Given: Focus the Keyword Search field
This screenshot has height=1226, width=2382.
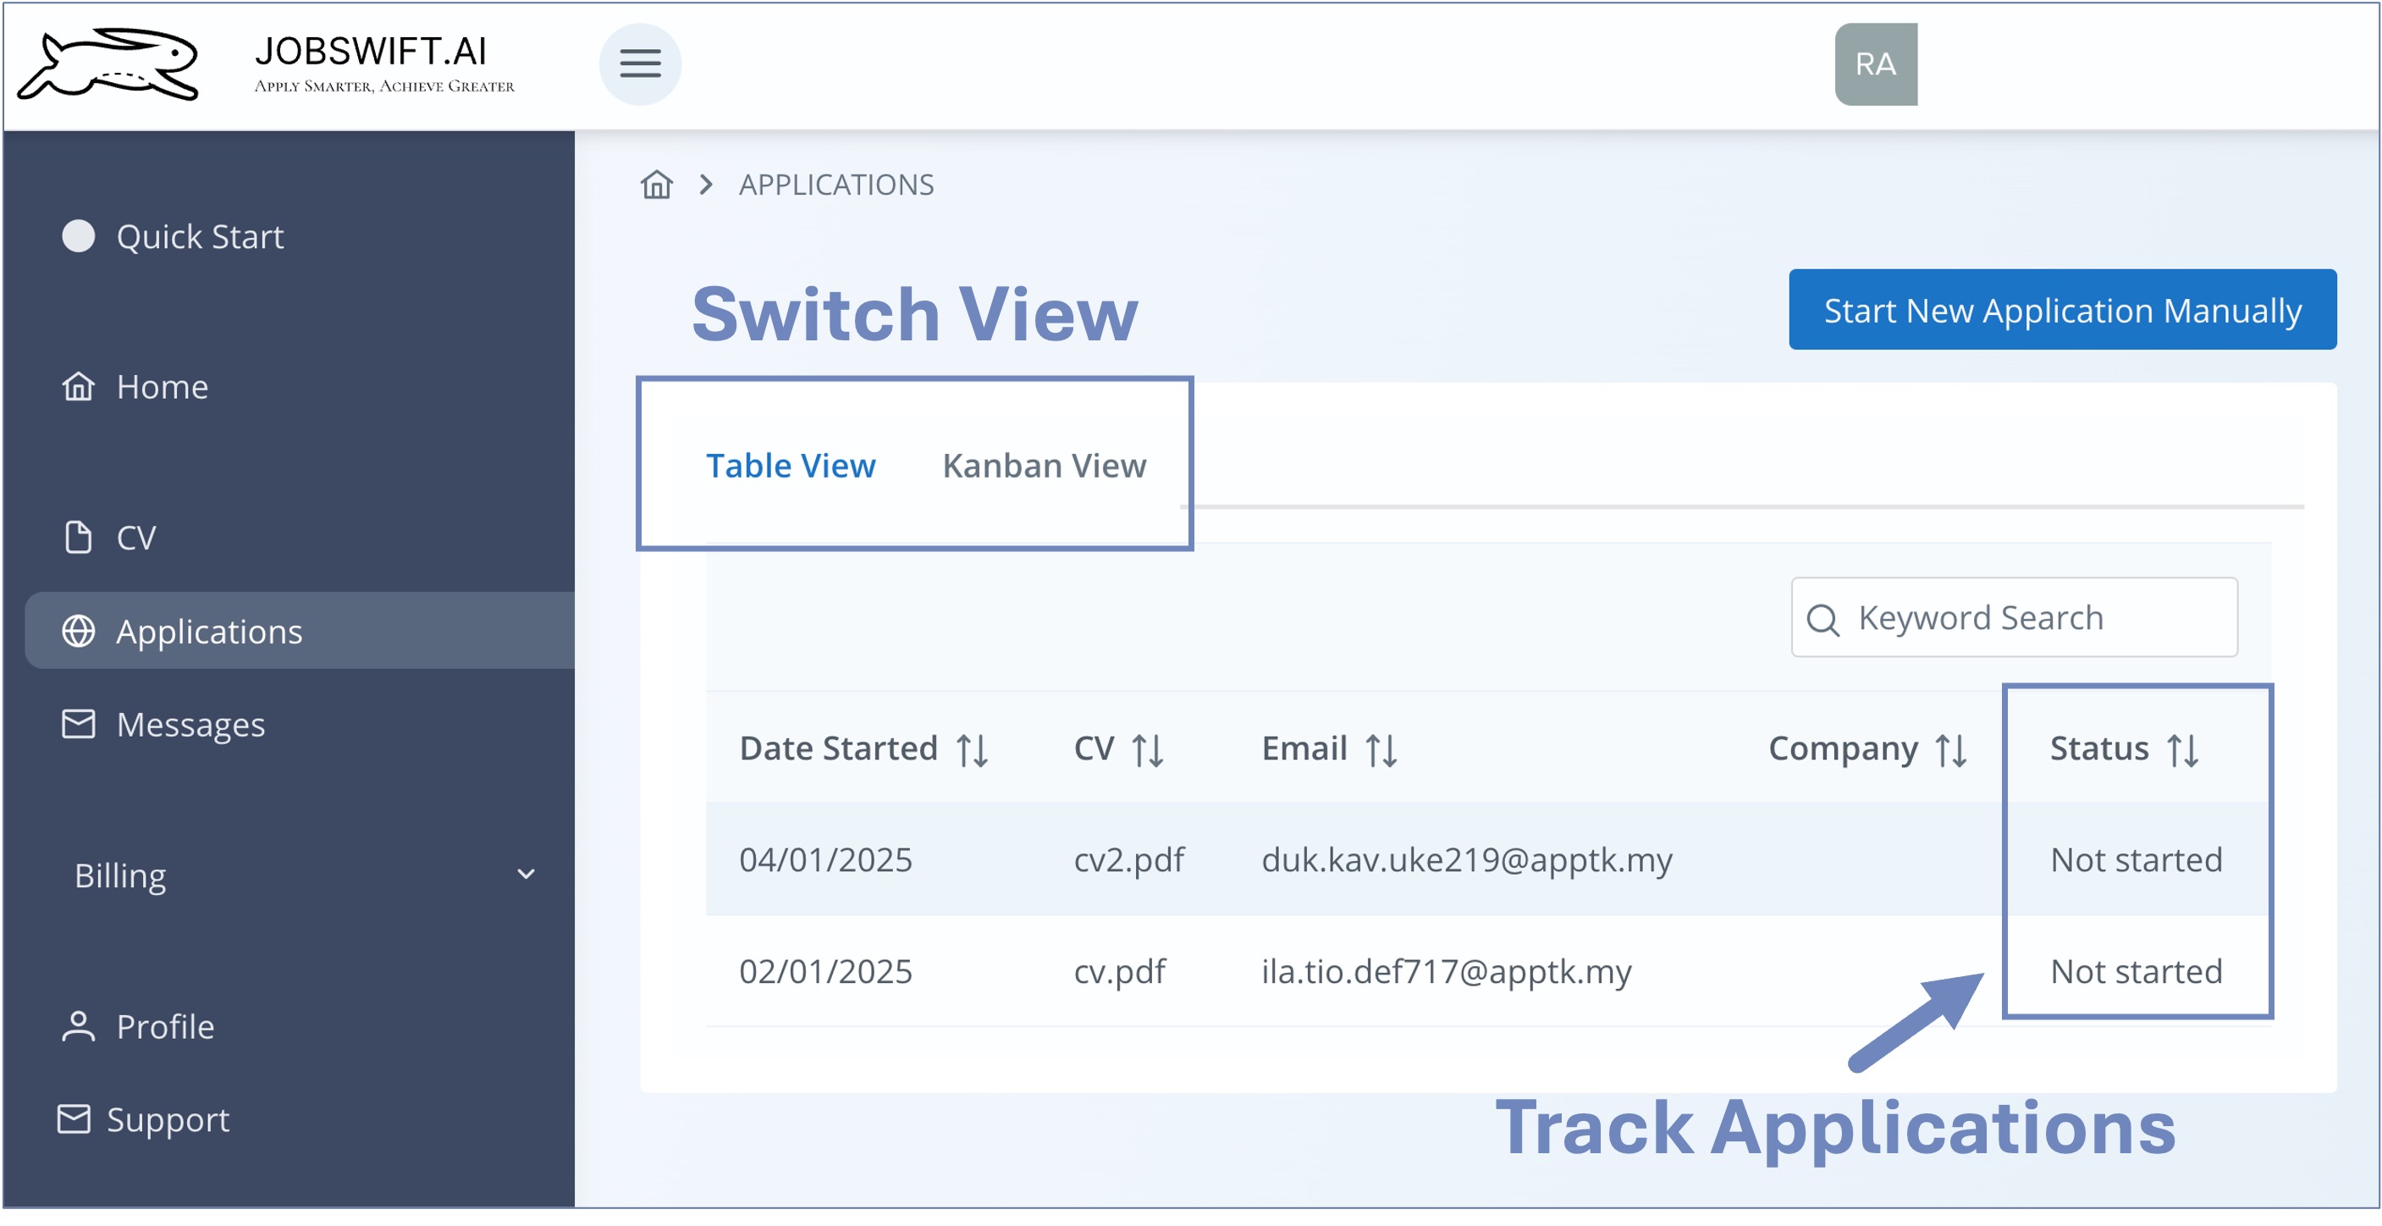Looking at the screenshot, I should 2014,617.
